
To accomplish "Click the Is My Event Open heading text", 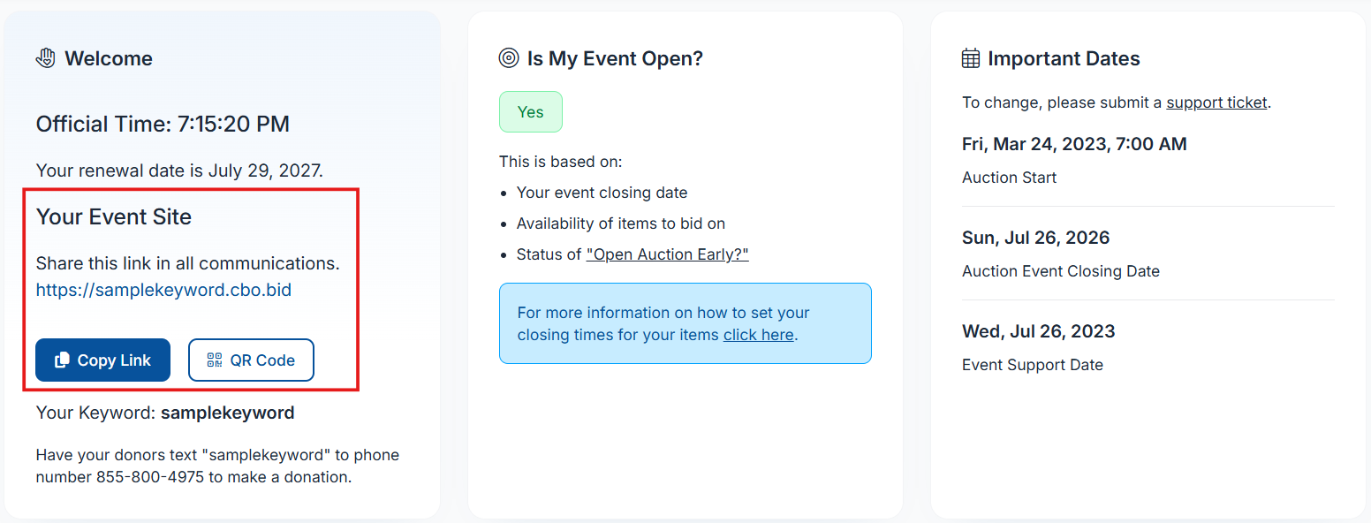I will 615,58.
